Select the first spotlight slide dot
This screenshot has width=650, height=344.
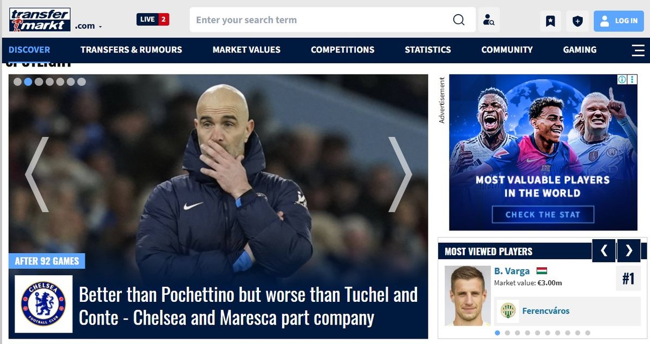17,82
